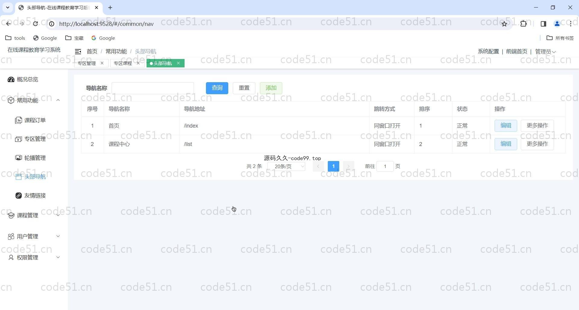
Task: Collapse the 常用功能 menu group
Action: coord(58,100)
